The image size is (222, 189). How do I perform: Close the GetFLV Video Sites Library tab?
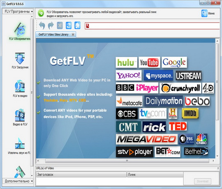click(x=73, y=35)
